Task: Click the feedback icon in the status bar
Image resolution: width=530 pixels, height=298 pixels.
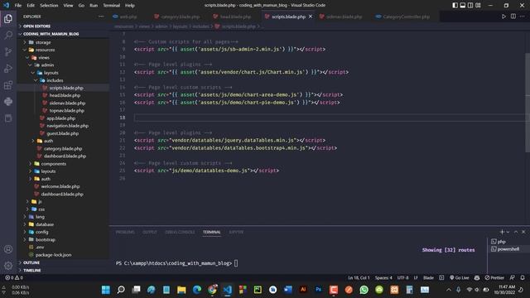Action: (513, 278)
